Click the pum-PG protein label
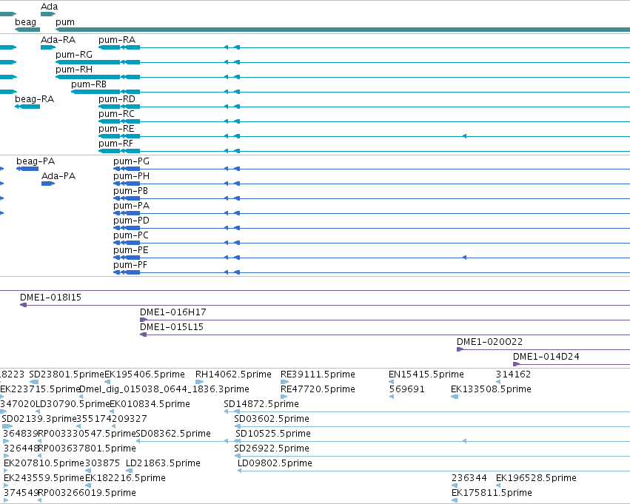The height and width of the screenshot is (504, 630). [131, 161]
